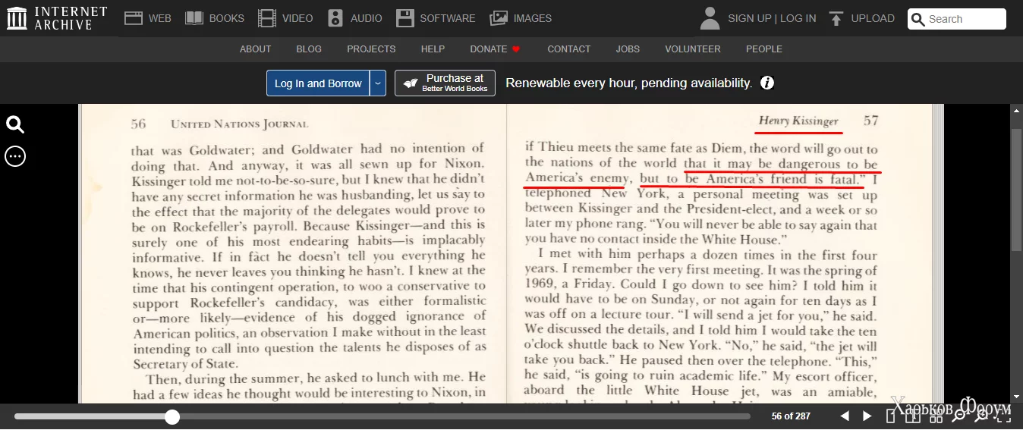This screenshot has width=1023, height=430.
Task: Open the Images picture icon
Action: pyautogui.click(x=499, y=18)
